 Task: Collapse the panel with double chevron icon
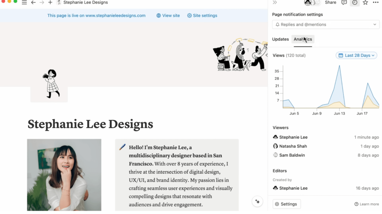coord(275,3)
